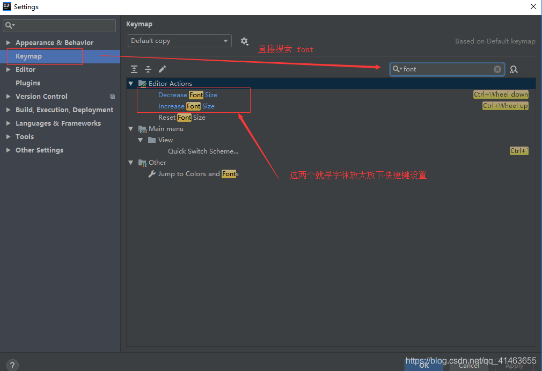Image resolution: width=542 pixels, height=371 pixels.
Task: Focus the keymap search field containing font
Action: click(447, 69)
